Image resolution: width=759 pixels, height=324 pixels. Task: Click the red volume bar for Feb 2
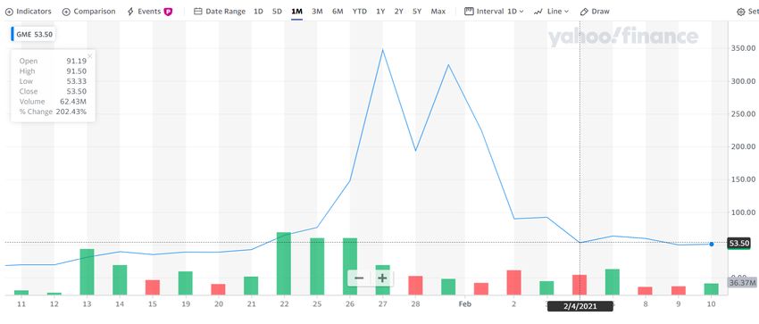513,282
